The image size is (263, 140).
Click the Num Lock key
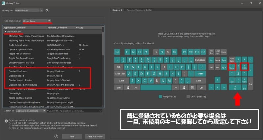point(232,60)
